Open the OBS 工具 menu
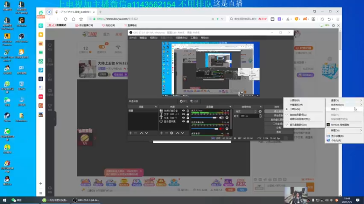This screenshot has width=364, height=204. click(x=194, y=38)
